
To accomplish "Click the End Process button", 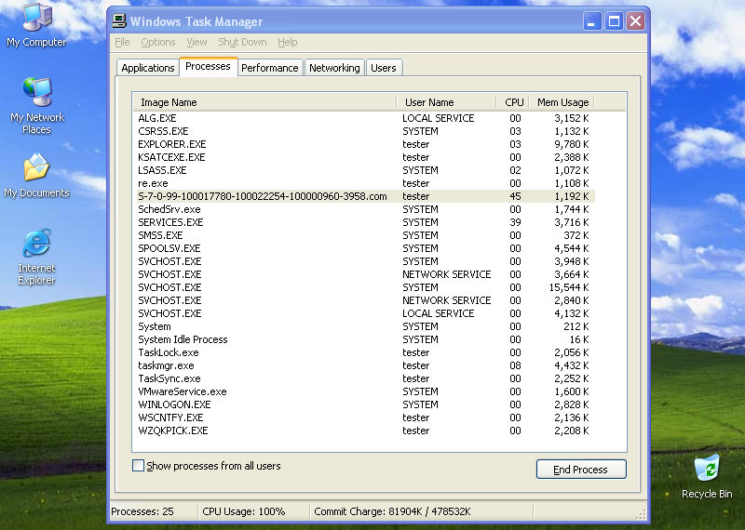I will pyautogui.click(x=581, y=470).
